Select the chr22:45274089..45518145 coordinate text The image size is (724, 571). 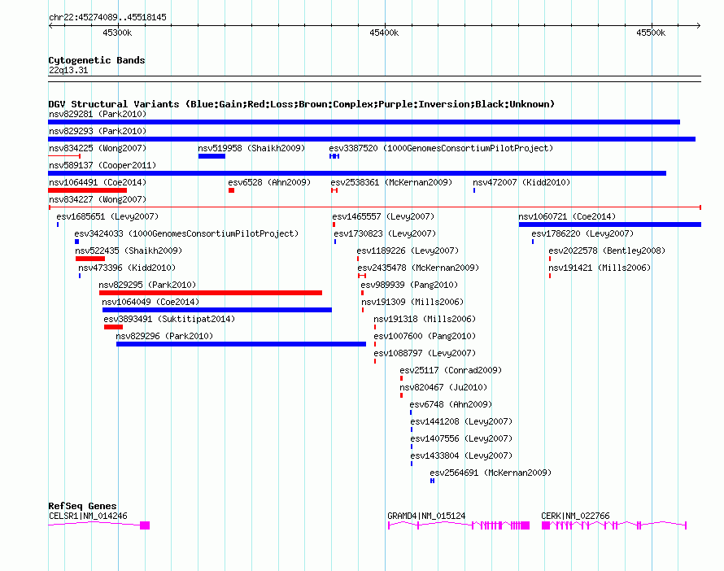pyautogui.click(x=107, y=18)
